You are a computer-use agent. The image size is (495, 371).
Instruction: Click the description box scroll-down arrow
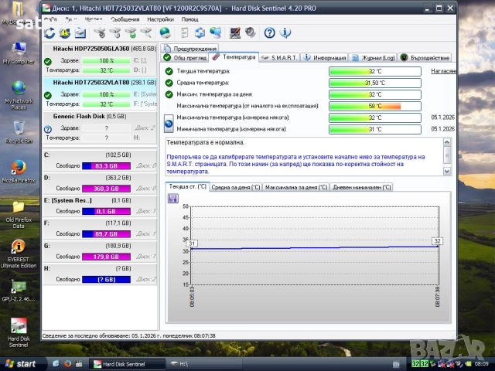(x=448, y=172)
